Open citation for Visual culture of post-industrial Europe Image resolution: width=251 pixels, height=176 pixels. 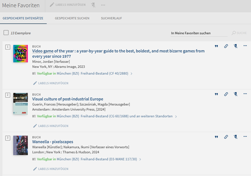coord(216,94)
